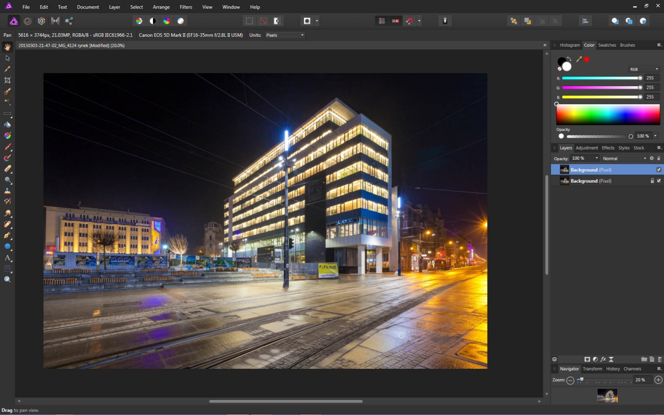
Task: Click the Navigator zoom in plus button
Action: tap(658, 380)
